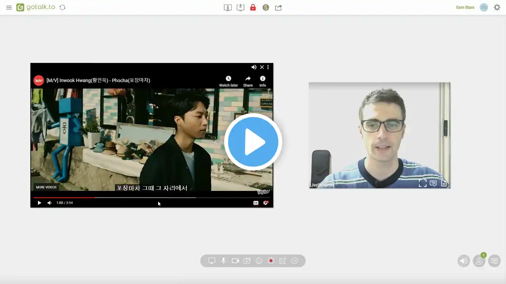This screenshot has height=284, width=506.
Task: Open YouTube player settings gear
Action: pos(266,203)
